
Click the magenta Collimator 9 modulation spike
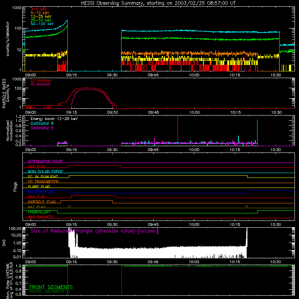178,129
